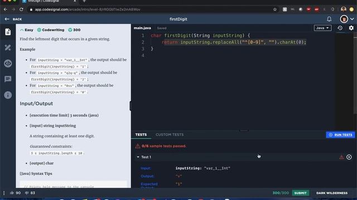Open the three-dot menu at bottom left
Viewport: 357px width, 200px height.
click(4, 193)
